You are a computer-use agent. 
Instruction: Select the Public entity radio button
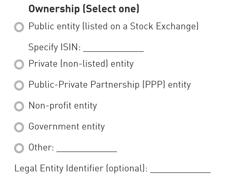19,27
